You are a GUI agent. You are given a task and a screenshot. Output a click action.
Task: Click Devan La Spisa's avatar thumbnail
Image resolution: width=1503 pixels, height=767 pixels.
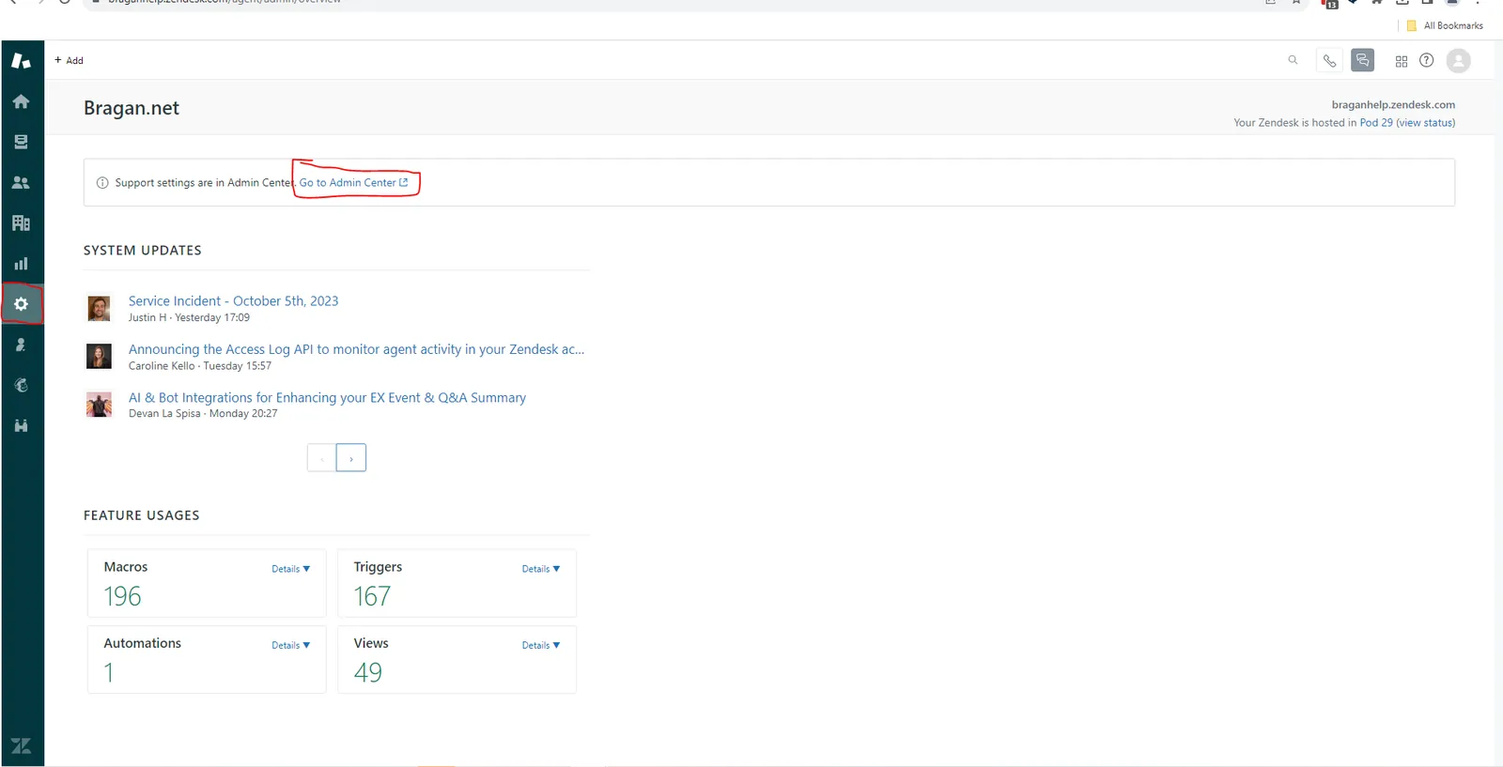(x=99, y=405)
